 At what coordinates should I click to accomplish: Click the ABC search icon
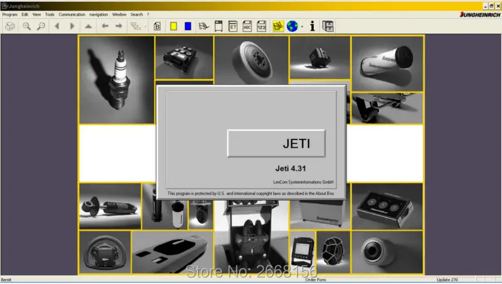[x=247, y=26]
